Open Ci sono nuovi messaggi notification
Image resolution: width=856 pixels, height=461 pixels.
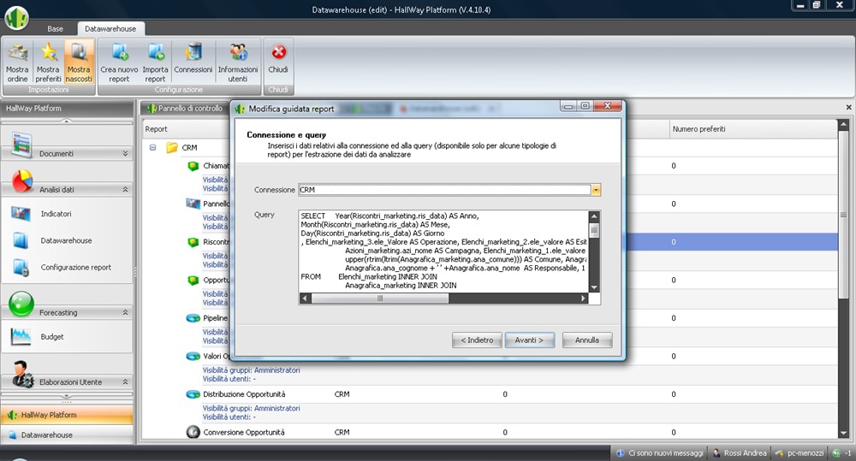point(659,452)
